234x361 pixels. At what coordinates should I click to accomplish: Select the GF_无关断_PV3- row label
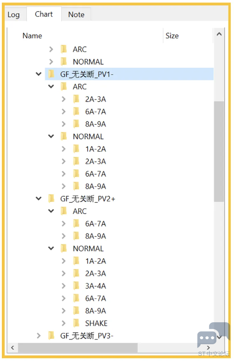(x=87, y=336)
